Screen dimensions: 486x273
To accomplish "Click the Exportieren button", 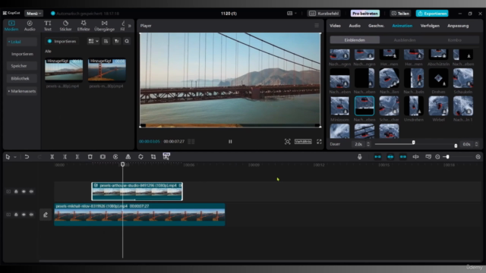I will tap(432, 14).
